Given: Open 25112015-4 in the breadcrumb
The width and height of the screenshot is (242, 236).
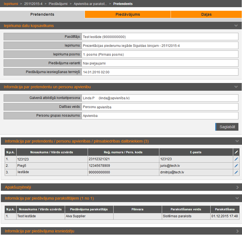Looking at the screenshot, I should (33, 4).
